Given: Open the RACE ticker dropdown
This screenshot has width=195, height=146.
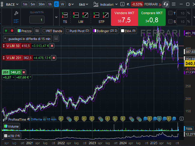Looking at the screenshot, I should (12, 5).
